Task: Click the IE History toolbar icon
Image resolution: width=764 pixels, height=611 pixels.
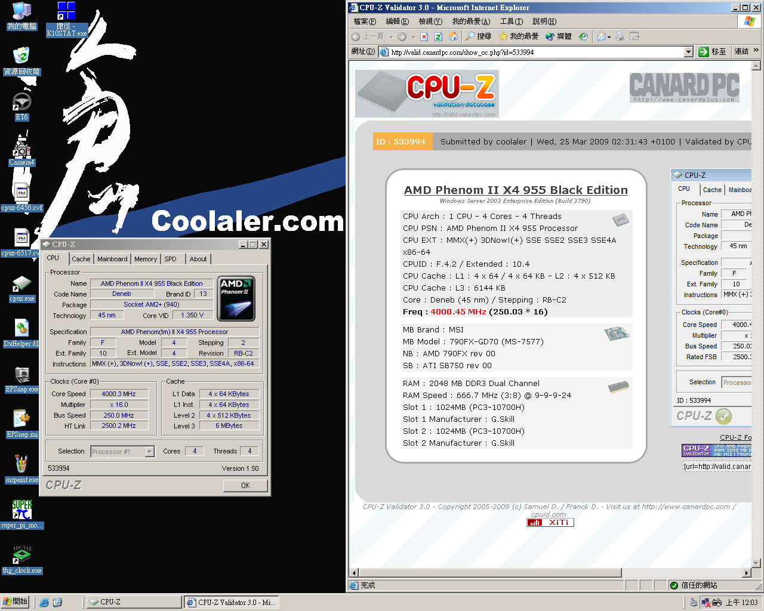Action: [583, 36]
